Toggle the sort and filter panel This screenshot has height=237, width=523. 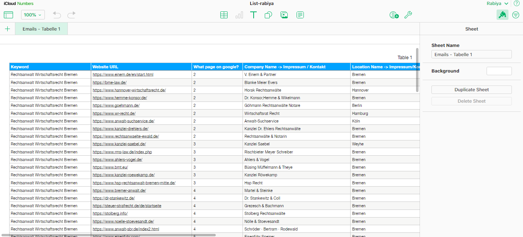click(x=516, y=15)
